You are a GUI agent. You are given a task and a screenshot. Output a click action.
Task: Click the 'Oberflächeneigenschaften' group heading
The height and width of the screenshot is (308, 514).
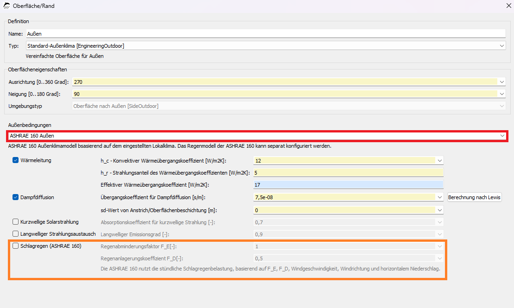38,69
